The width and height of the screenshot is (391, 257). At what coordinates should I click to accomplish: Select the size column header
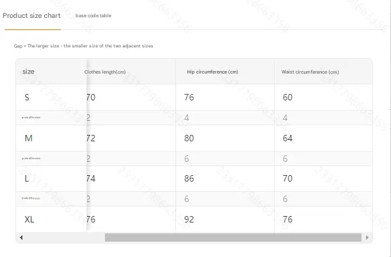click(x=28, y=72)
